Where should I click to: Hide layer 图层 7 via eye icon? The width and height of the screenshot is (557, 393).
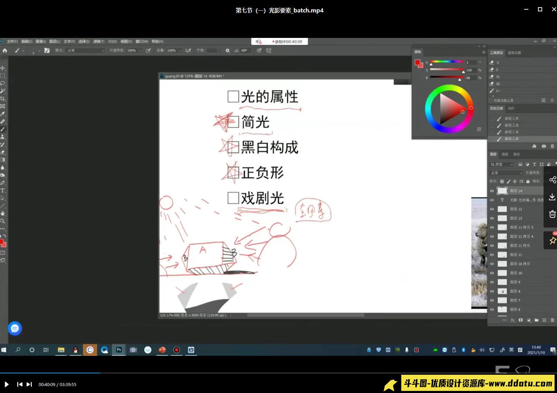tap(492, 300)
